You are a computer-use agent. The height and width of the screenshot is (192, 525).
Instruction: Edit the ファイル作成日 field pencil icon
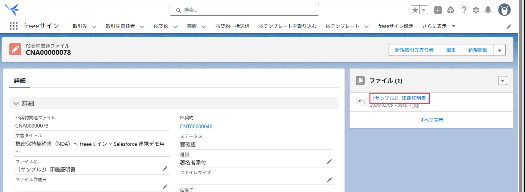tap(165, 186)
